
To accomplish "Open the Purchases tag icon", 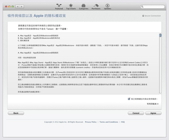I will [96, 5].
